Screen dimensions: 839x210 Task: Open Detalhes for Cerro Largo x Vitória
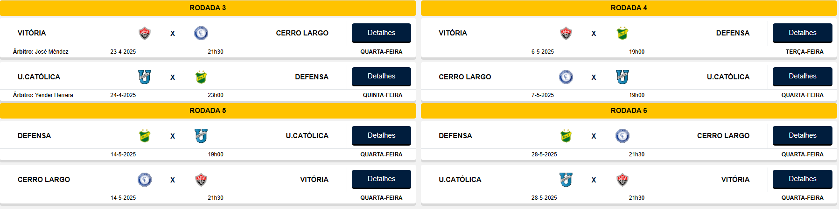coord(381,179)
